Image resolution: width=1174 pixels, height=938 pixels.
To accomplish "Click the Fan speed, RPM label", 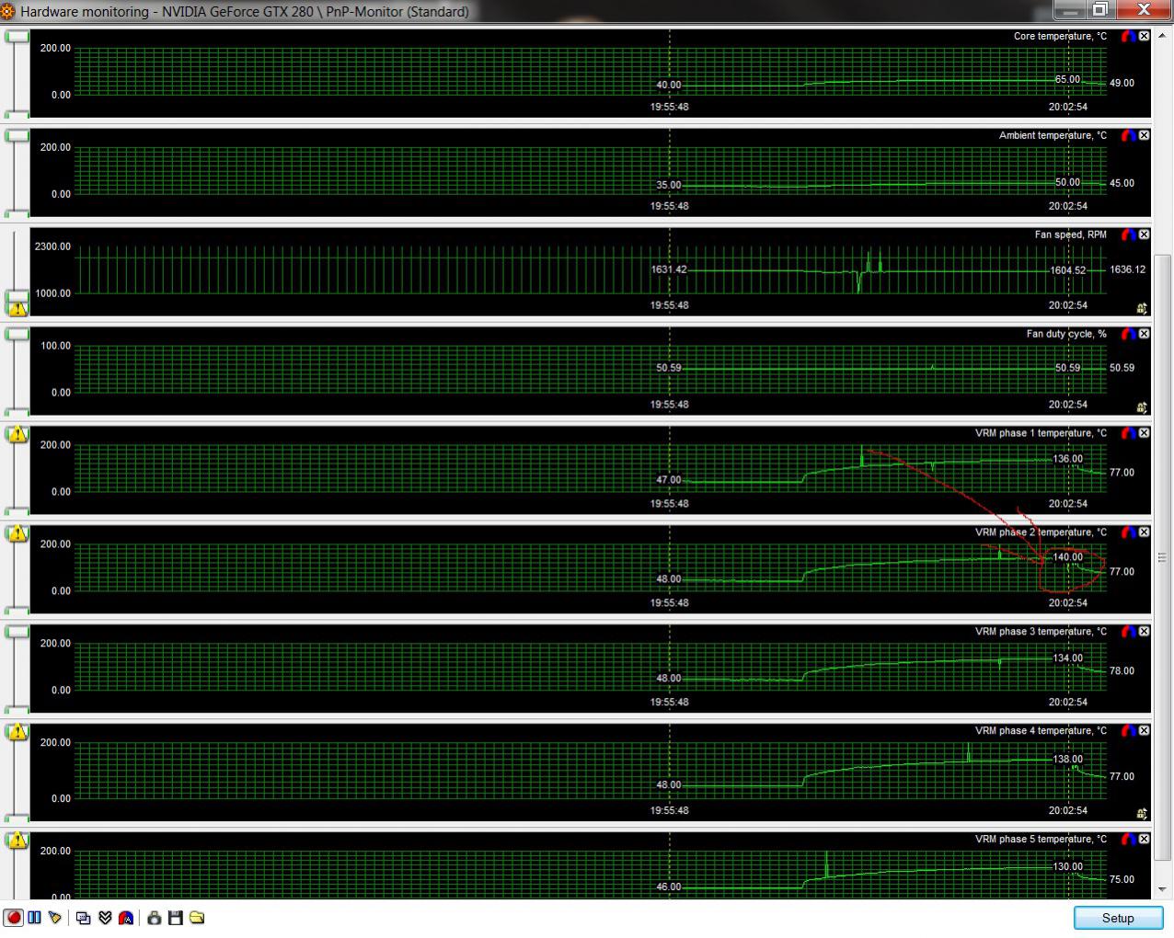I will [x=1070, y=234].
